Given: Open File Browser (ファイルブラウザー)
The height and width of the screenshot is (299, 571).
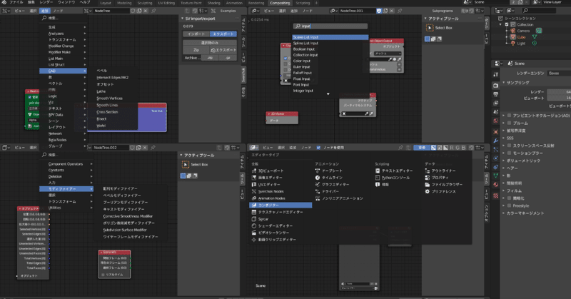Looking at the screenshot, I should click(443, 184).
